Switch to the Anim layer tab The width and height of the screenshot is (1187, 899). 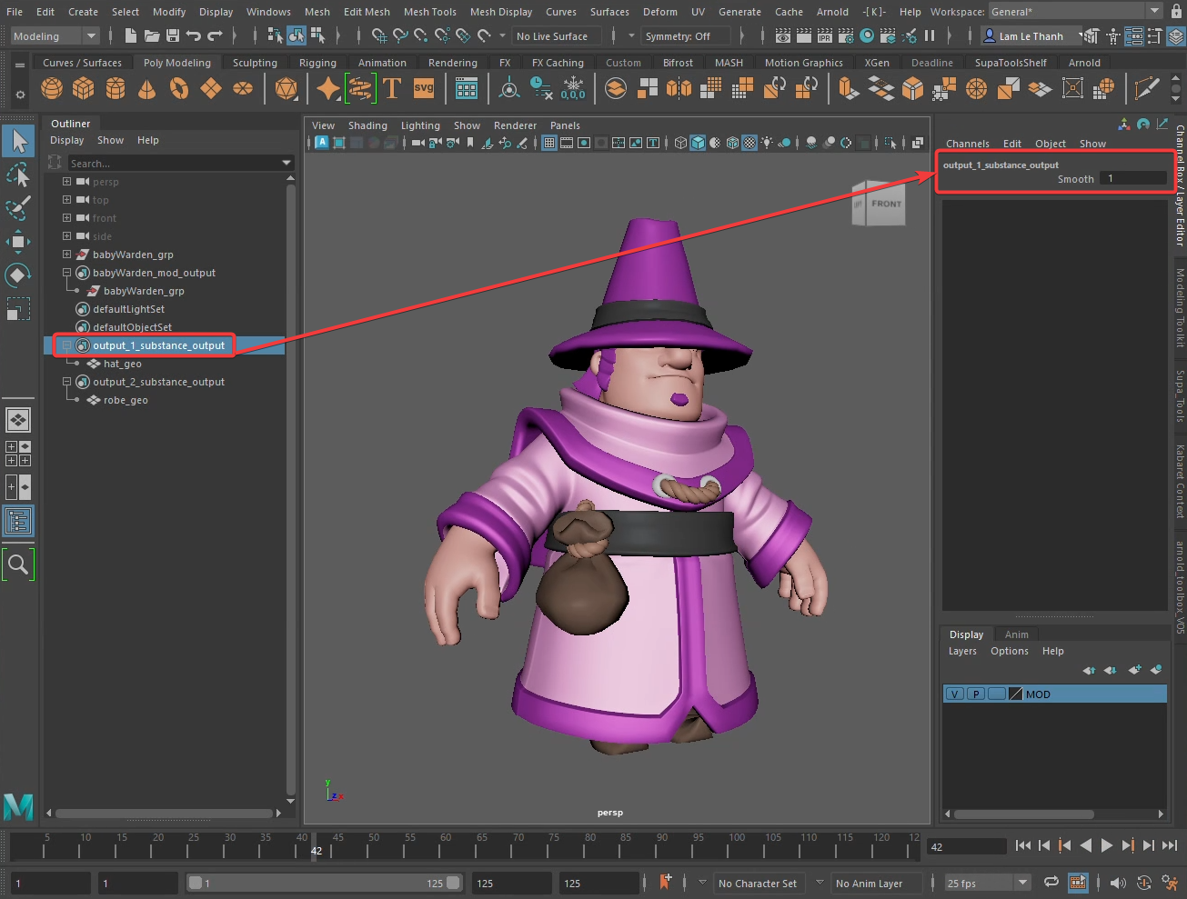pos(1017,634)
